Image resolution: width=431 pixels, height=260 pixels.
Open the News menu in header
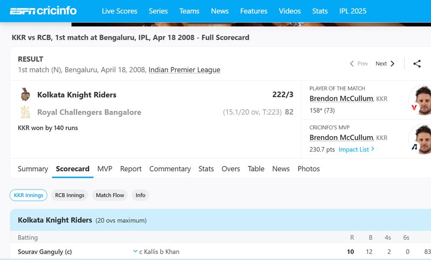(x=220, y=11)
